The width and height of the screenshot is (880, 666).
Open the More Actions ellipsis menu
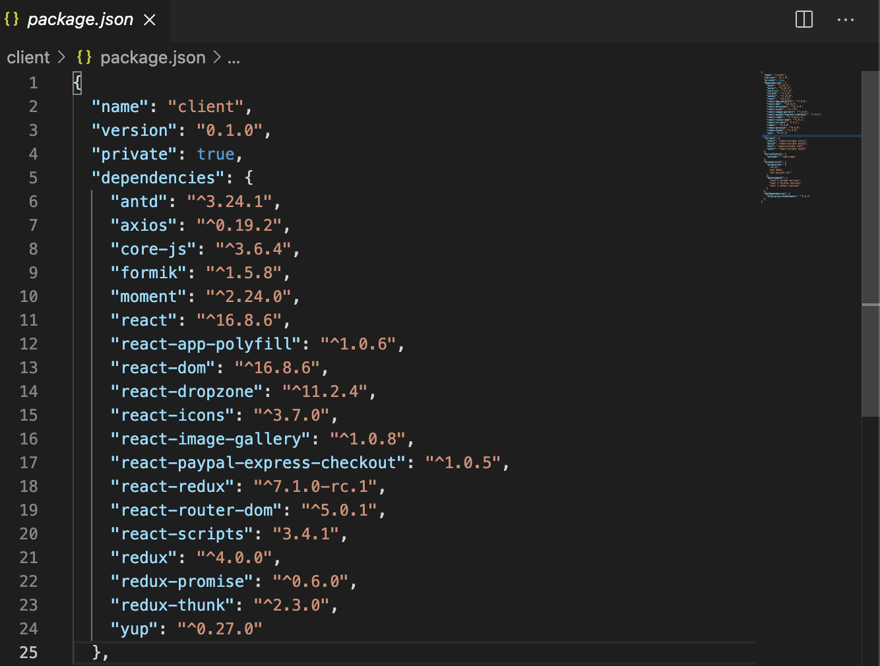(x=846, y=20)
